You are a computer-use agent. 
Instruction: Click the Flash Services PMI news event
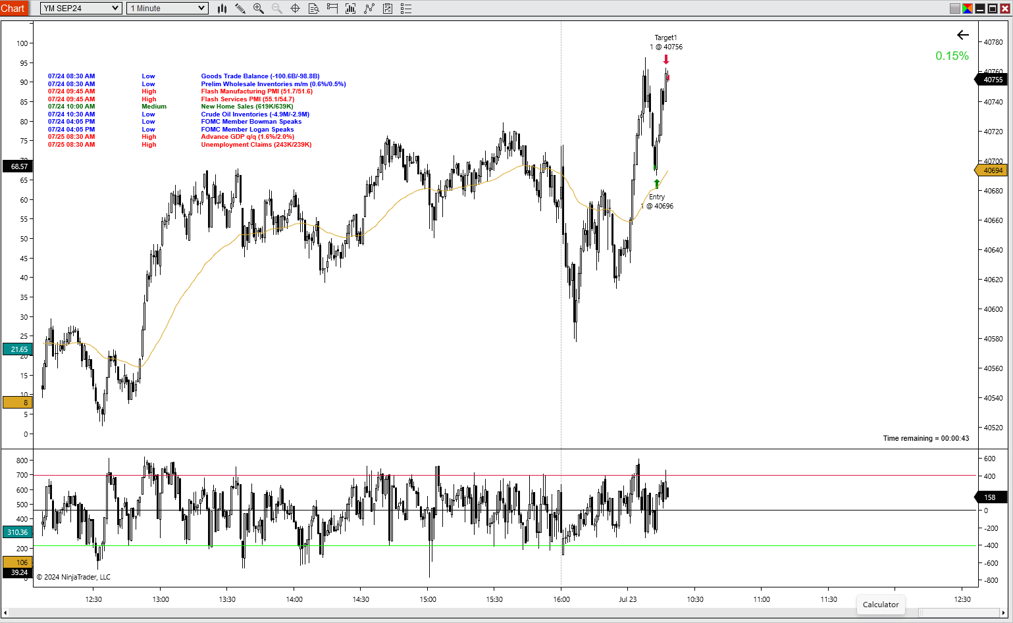[247, 99]
